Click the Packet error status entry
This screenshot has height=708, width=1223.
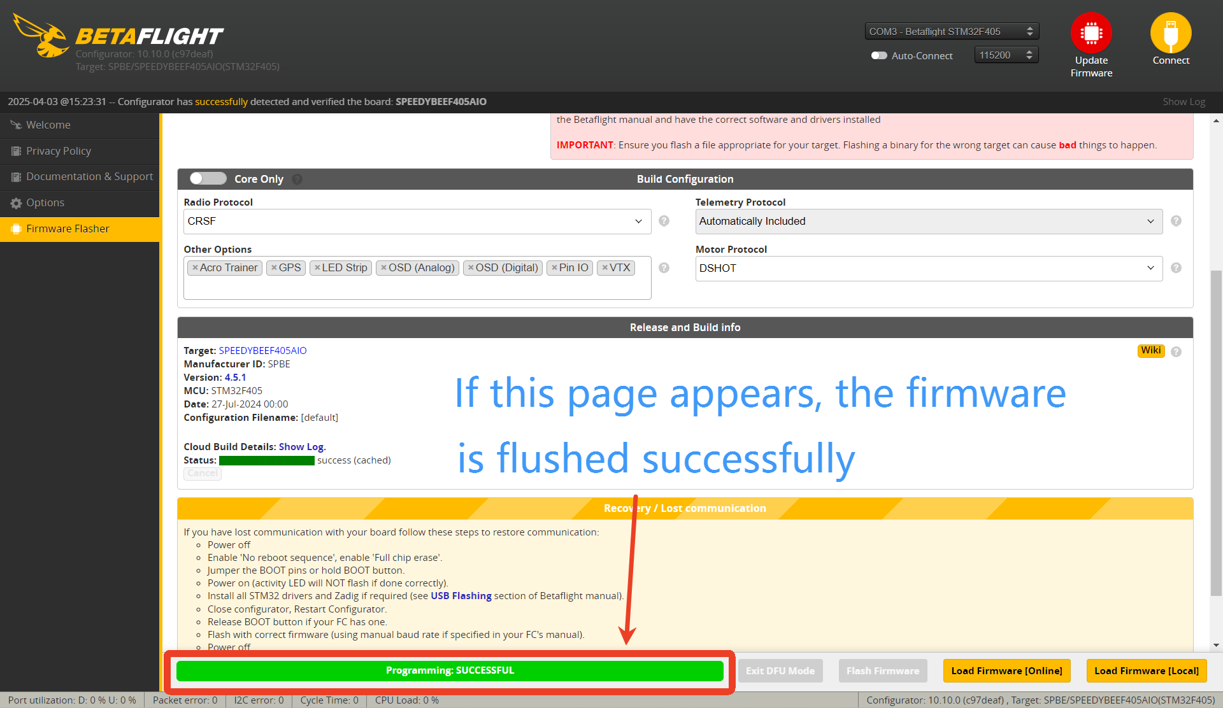coord(185,700)
